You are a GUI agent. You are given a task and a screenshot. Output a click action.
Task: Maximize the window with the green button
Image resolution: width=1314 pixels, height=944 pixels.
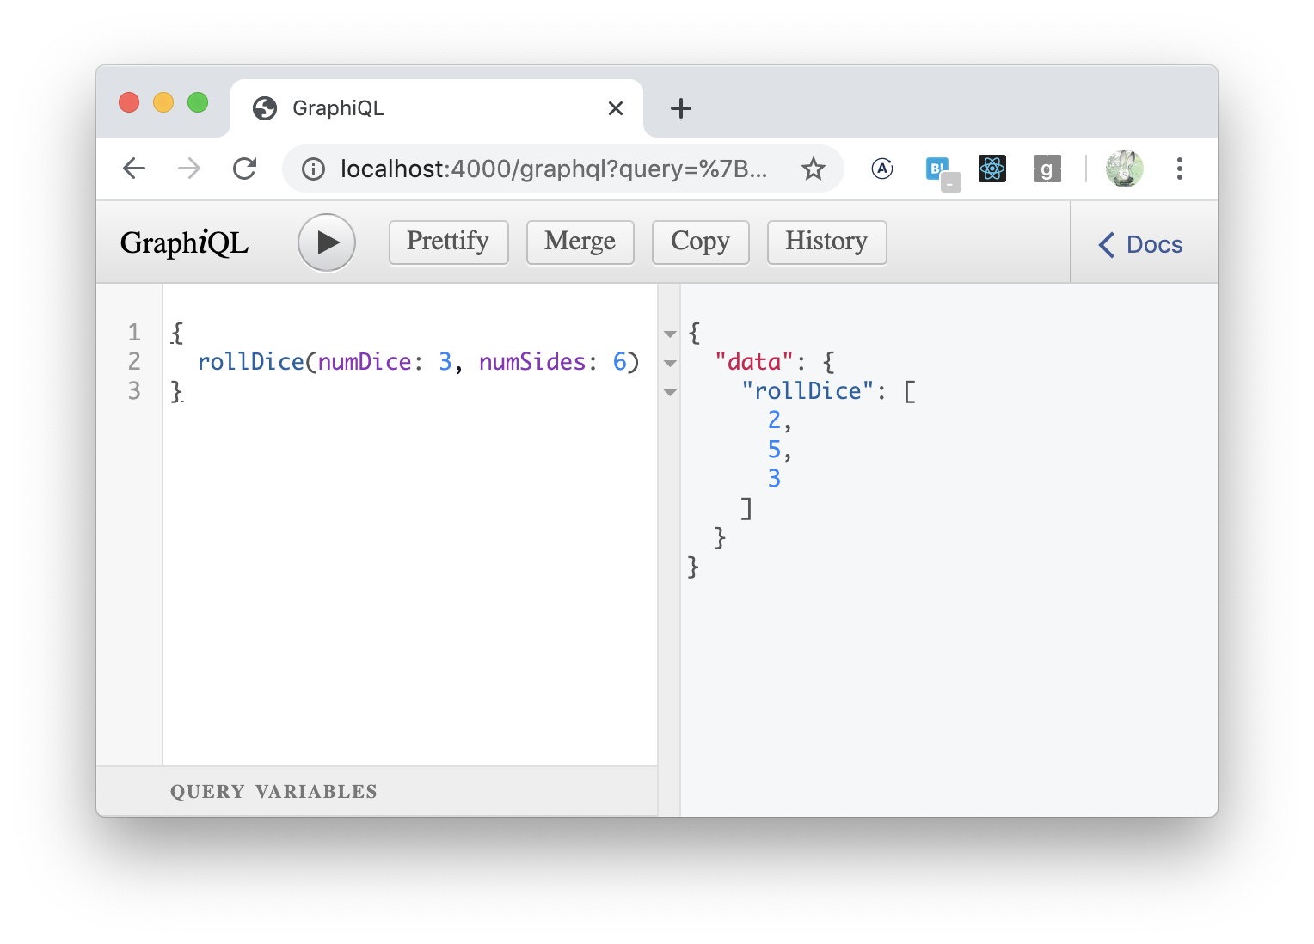[198, 102]
